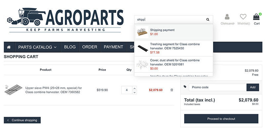The width and height of the screenshot is (265, 130).
Task: Open the Cart bag icon
Action: coord(256,17)
